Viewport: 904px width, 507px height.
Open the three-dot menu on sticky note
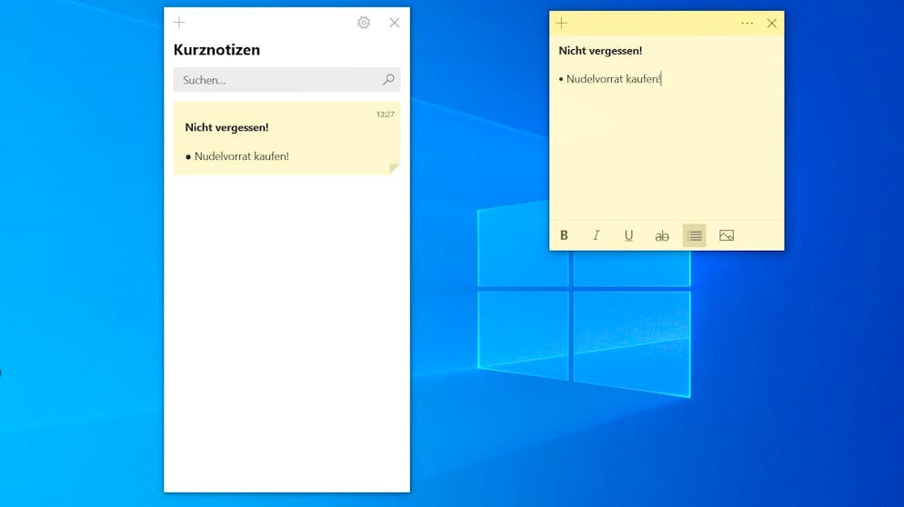pyautogui.click(x=747, y=24)
